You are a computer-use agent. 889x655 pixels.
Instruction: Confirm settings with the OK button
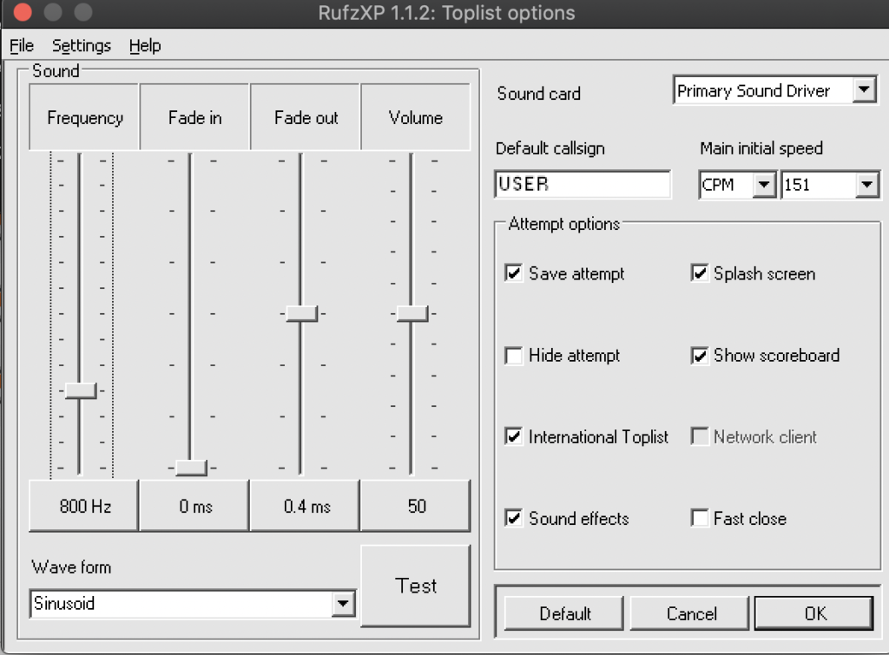(x=814, y=613)
